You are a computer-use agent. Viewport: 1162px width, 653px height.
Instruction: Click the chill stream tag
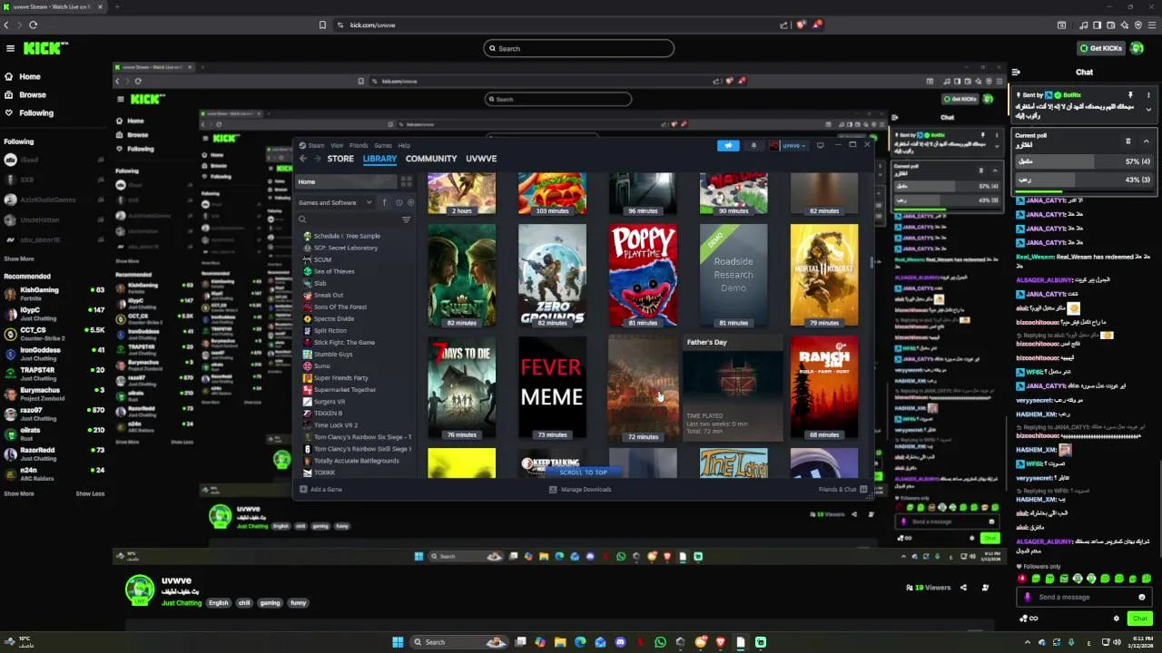pos(244,603)
